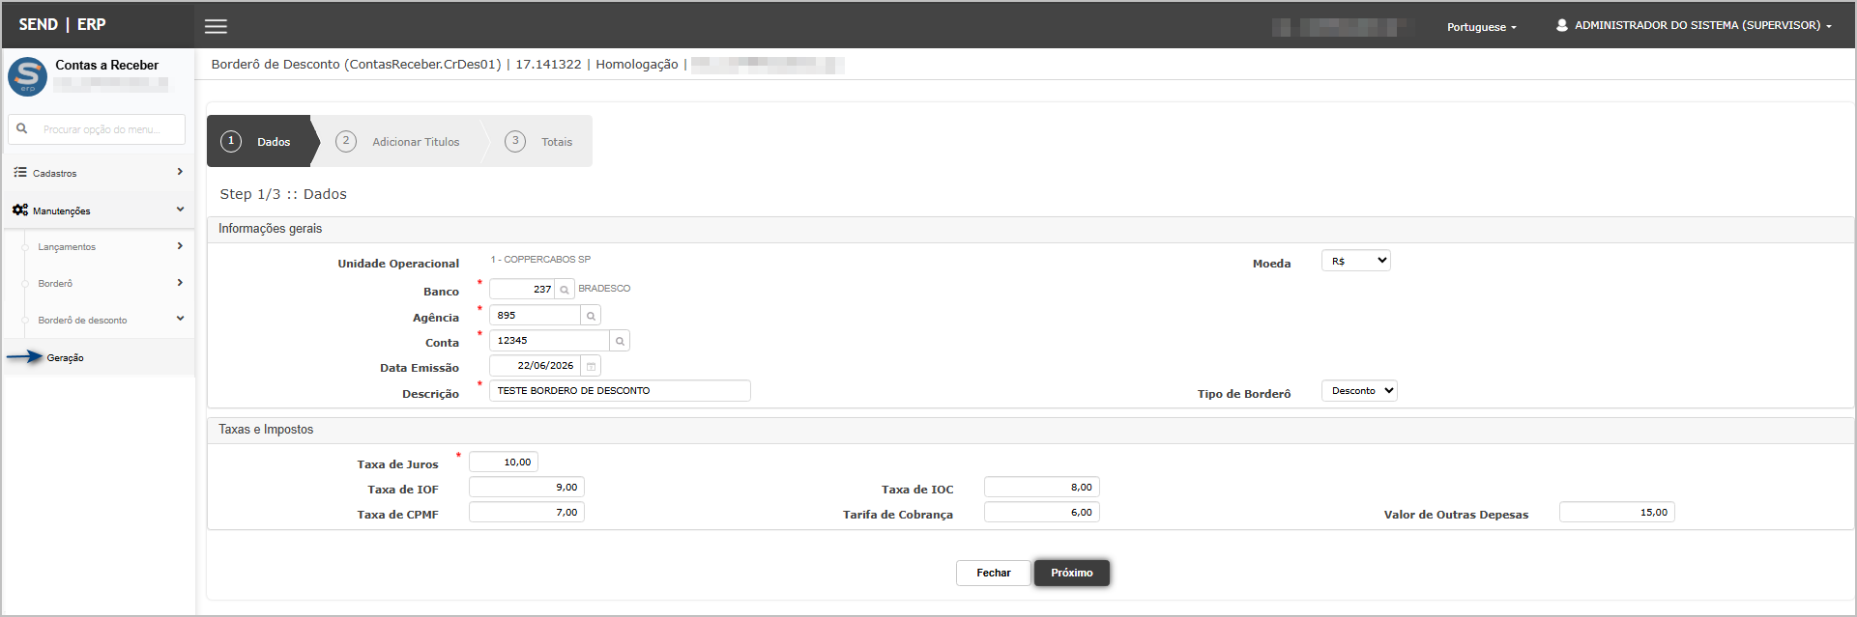Open the Banco lookup search icon
The height and width of the screenshot is (617, 1857).
click(565, 290)
